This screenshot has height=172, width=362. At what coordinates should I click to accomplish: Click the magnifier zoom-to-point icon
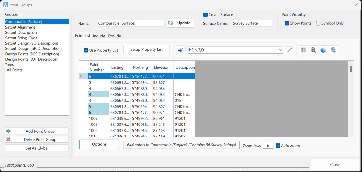coord(313,50)
